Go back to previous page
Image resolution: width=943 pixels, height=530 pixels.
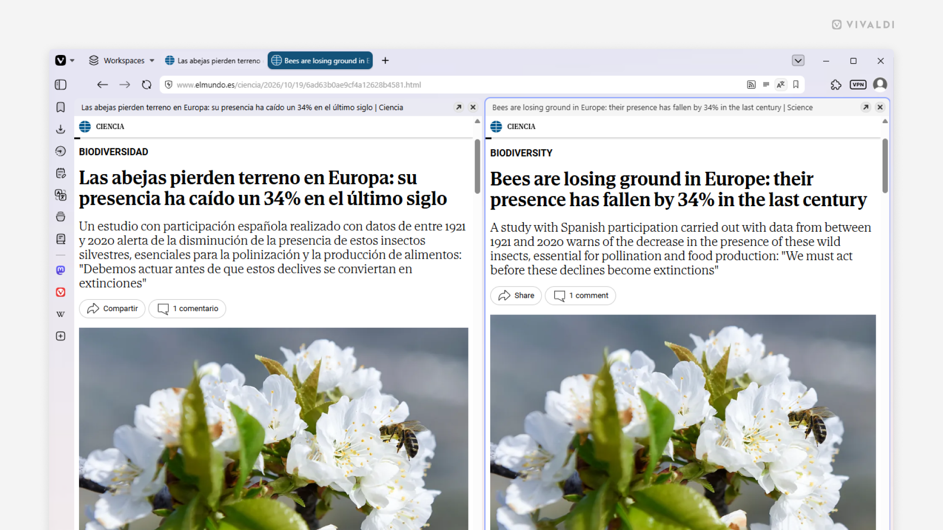102,85
